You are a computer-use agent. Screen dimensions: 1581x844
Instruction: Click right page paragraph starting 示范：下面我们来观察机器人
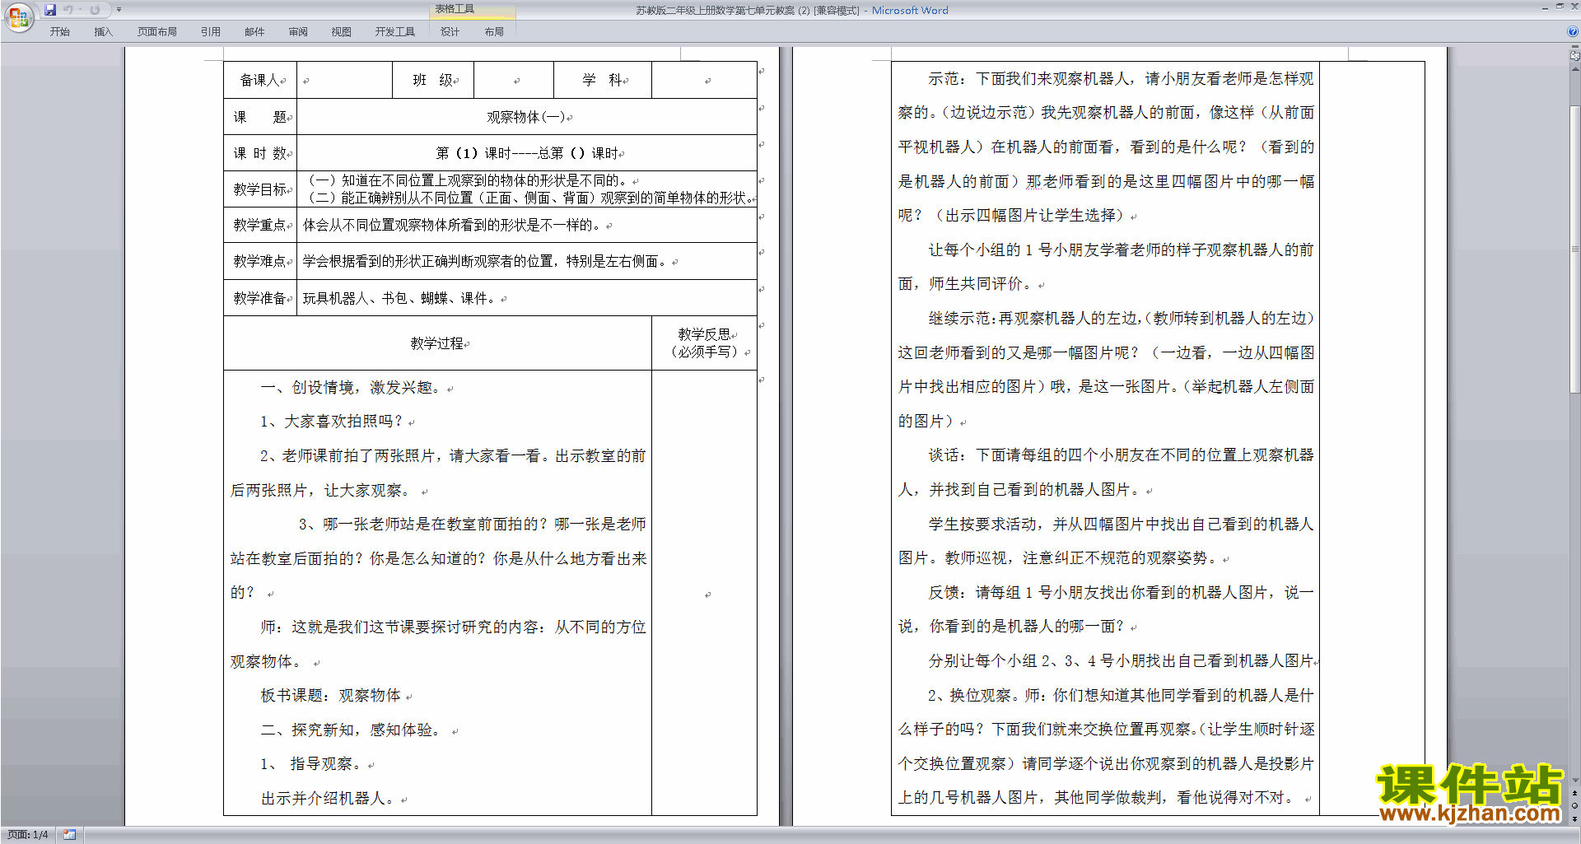1106,147
